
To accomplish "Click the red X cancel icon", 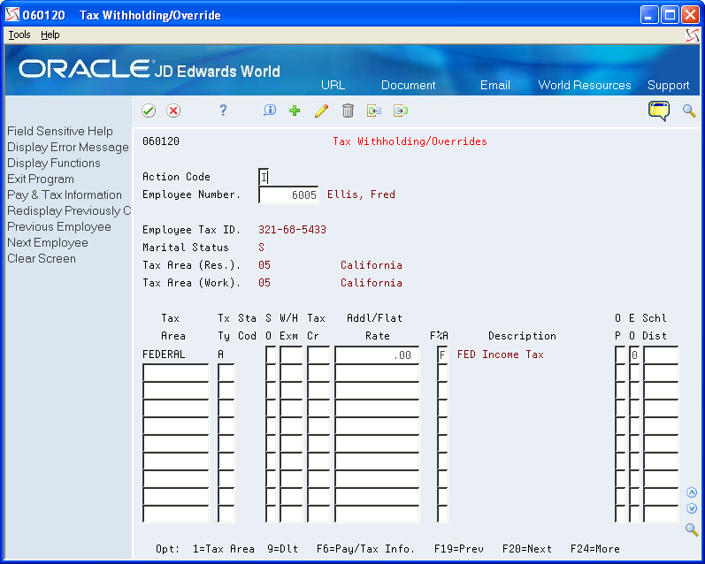I will point(173,111).
